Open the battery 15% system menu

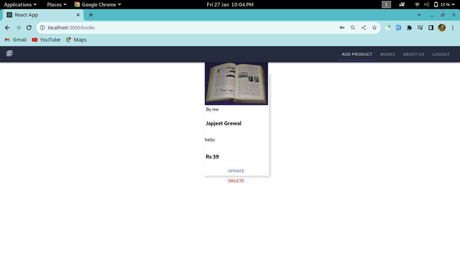(x=445, y=4)
